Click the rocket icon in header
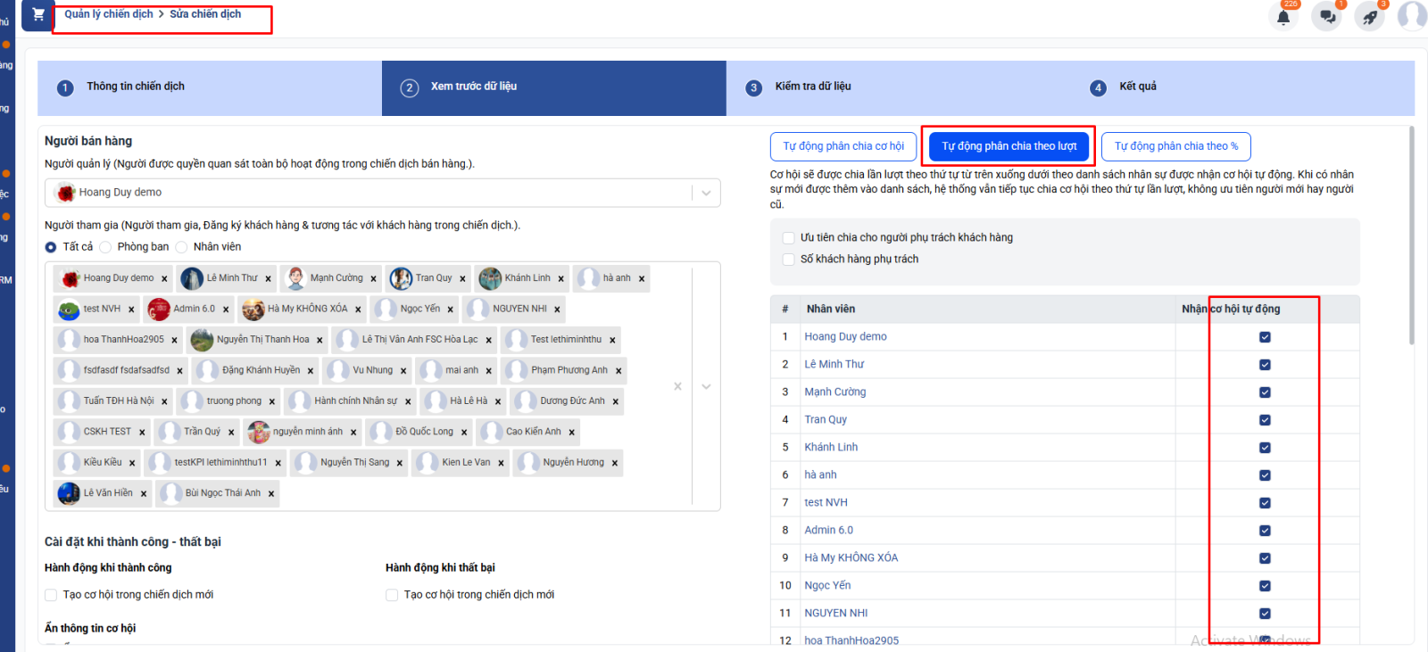This screenshot has width=1428, height=652. pos(1370,17)
